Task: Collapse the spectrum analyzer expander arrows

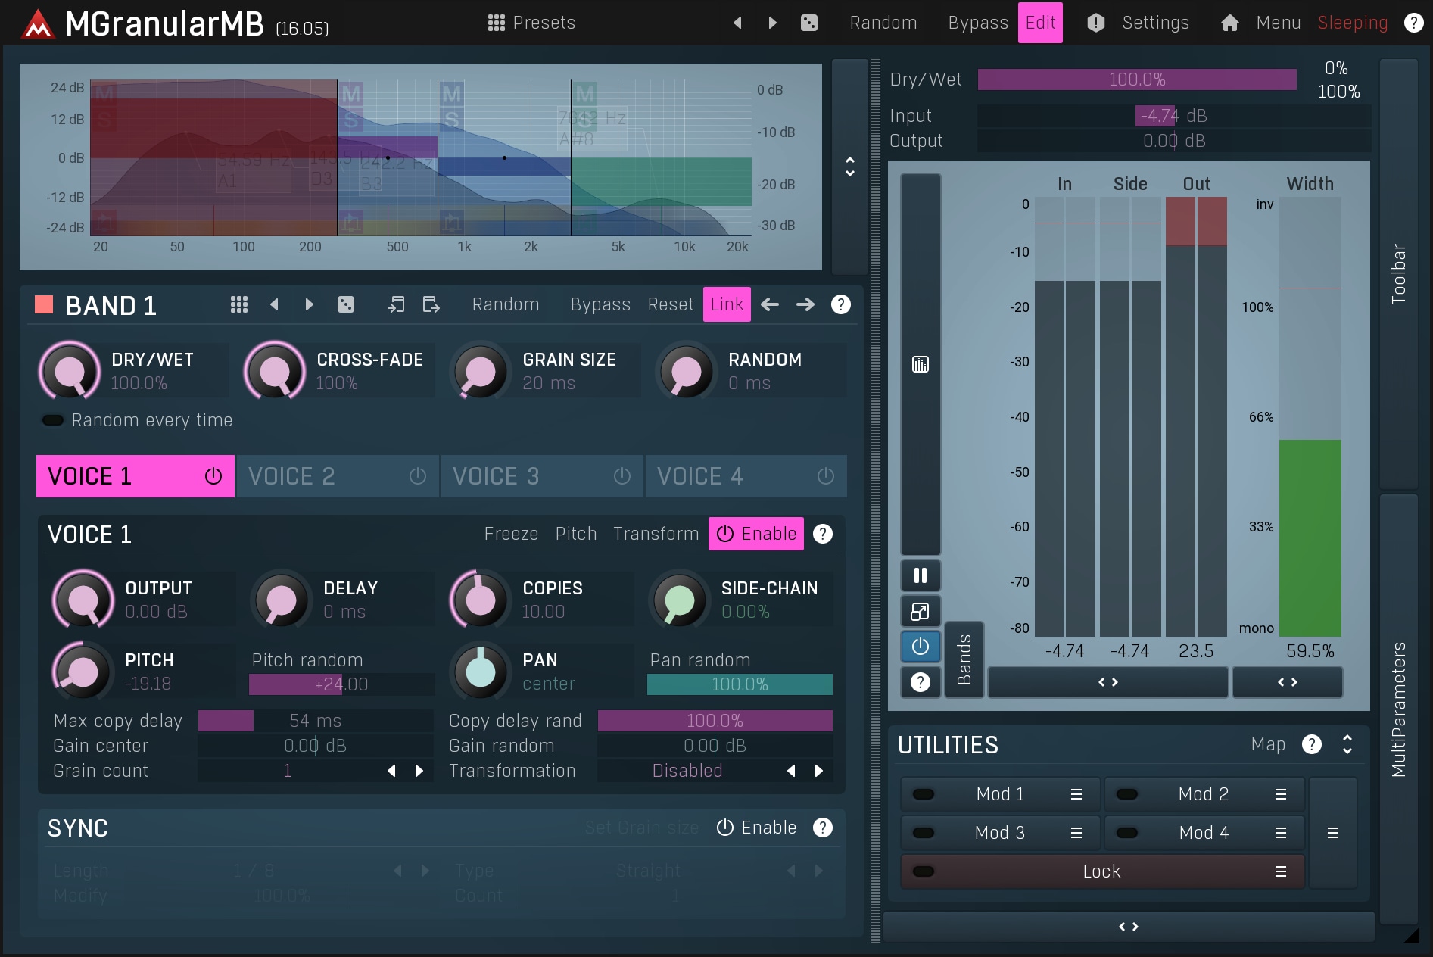Action: [850, 167]
